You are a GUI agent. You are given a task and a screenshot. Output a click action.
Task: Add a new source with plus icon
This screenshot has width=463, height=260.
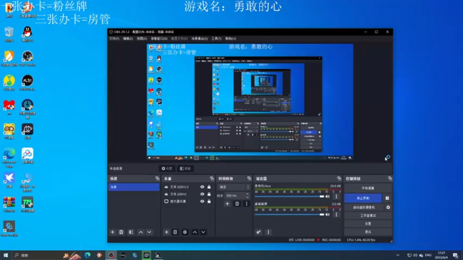tap(167, 232)
